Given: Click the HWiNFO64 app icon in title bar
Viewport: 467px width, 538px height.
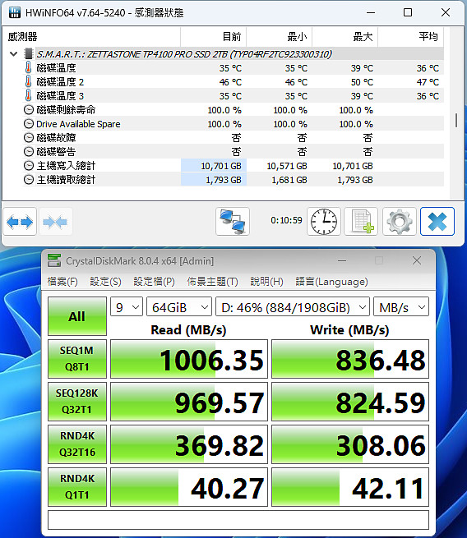Looking at the screenshot, I should (15, 12).
